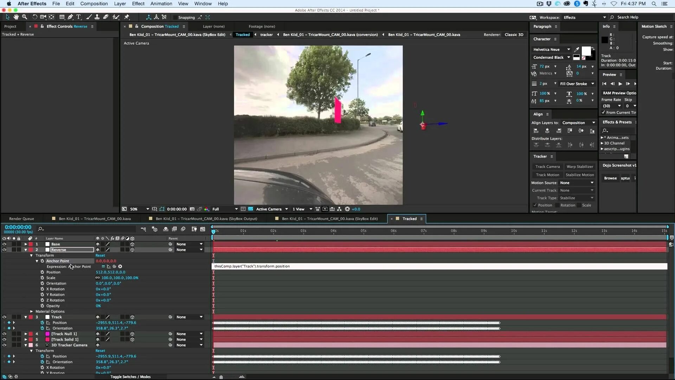Select the Animation menu item

point(161,4)
